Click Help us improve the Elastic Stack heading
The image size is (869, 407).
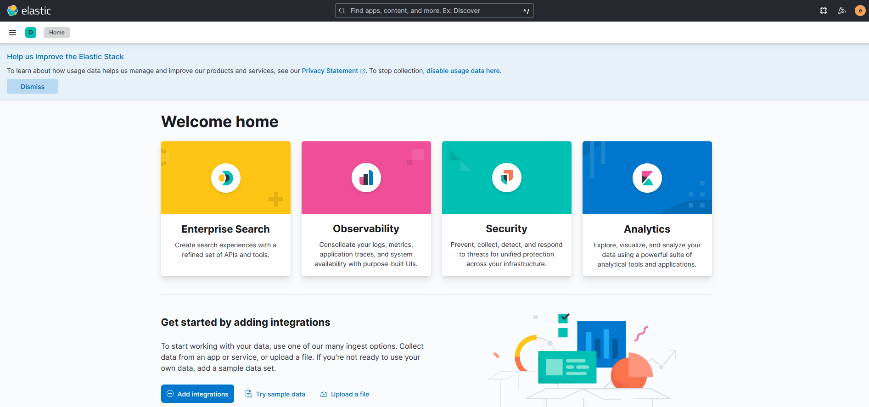coord(65,56)
